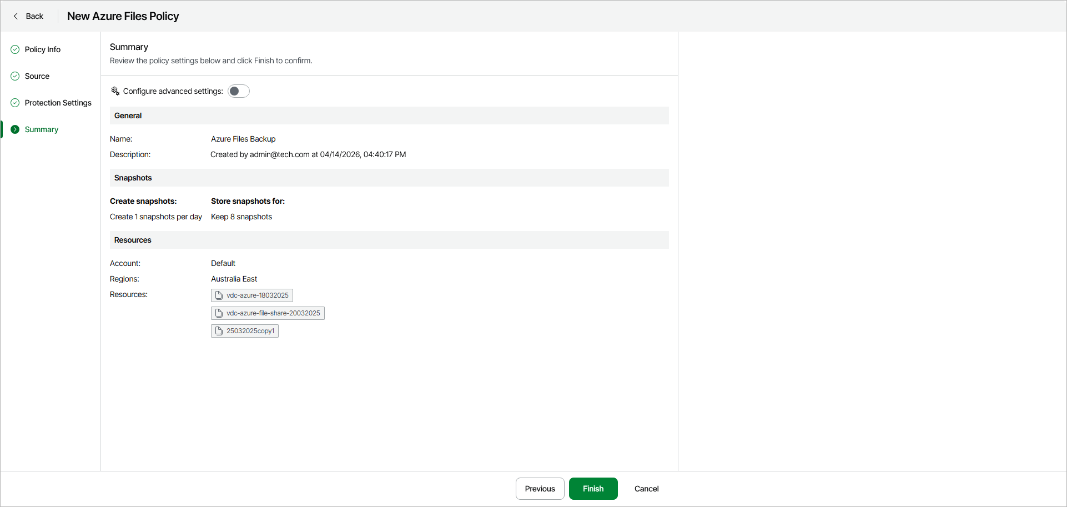Click the Protection Settings checkmark icon
The image size is (1067, 507).
pyautogui.click(x=15, y=103)
